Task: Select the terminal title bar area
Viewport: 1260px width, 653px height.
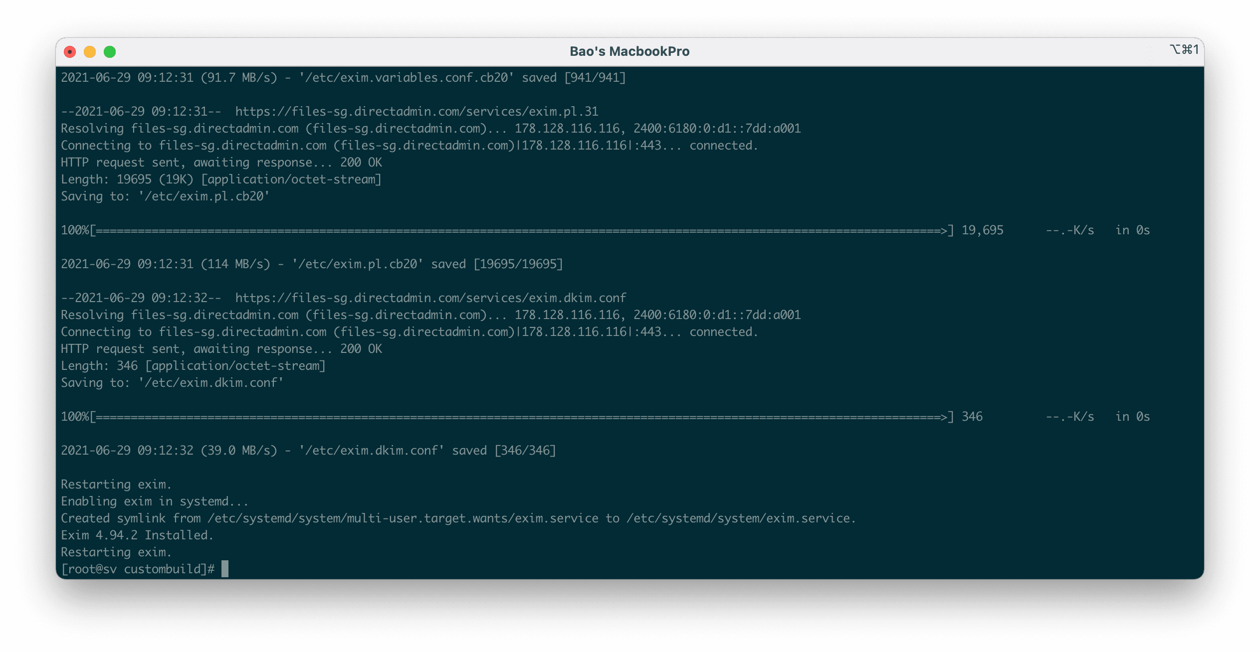Action: [x=629, y=50]
